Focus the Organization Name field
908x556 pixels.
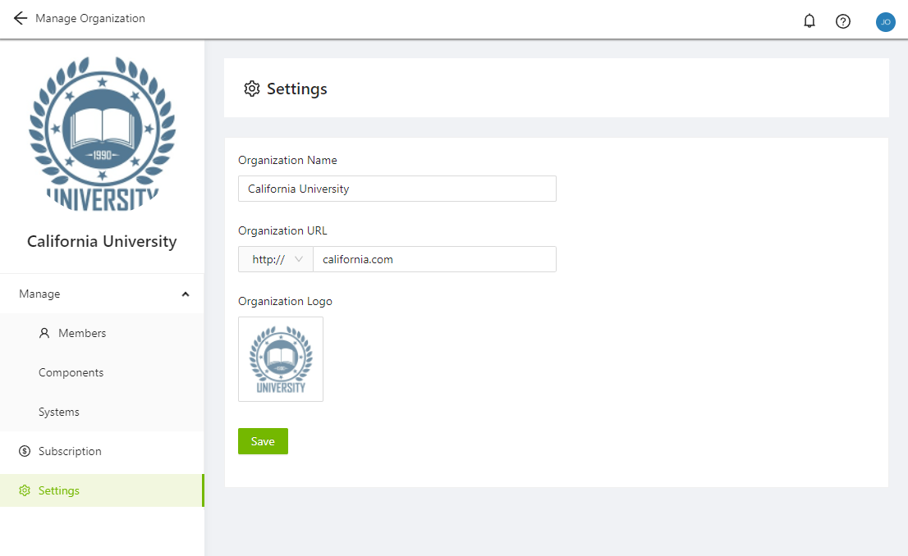pyautogui.click(x=397, y=189)
